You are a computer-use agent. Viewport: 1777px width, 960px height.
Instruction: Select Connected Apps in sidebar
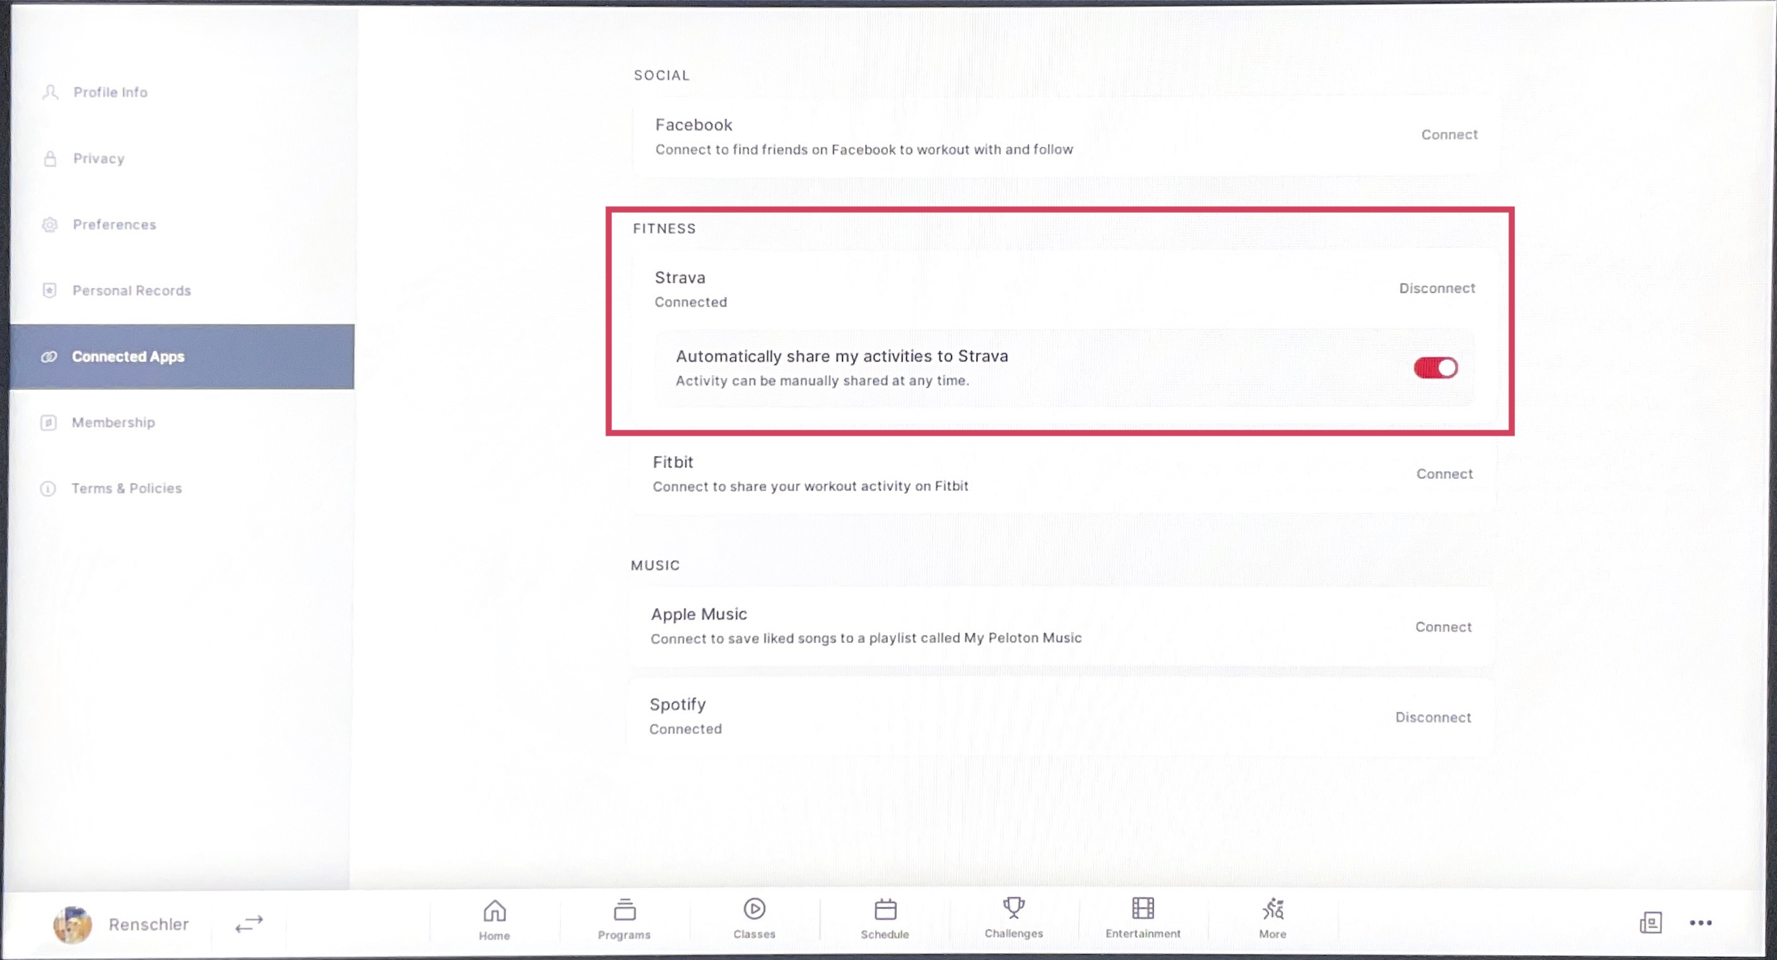click(x=182, y=357)
